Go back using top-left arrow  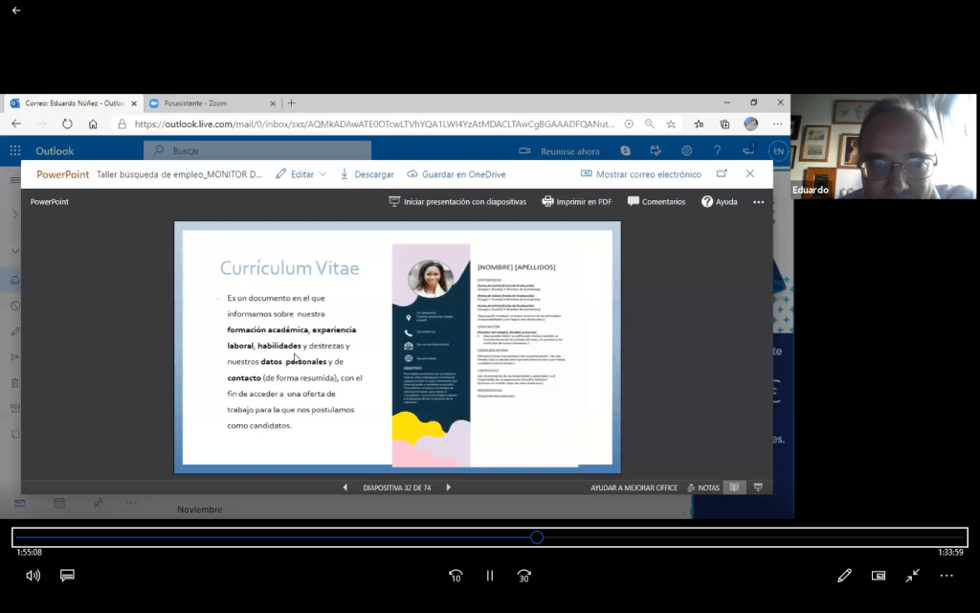click(x=15, y=11)
